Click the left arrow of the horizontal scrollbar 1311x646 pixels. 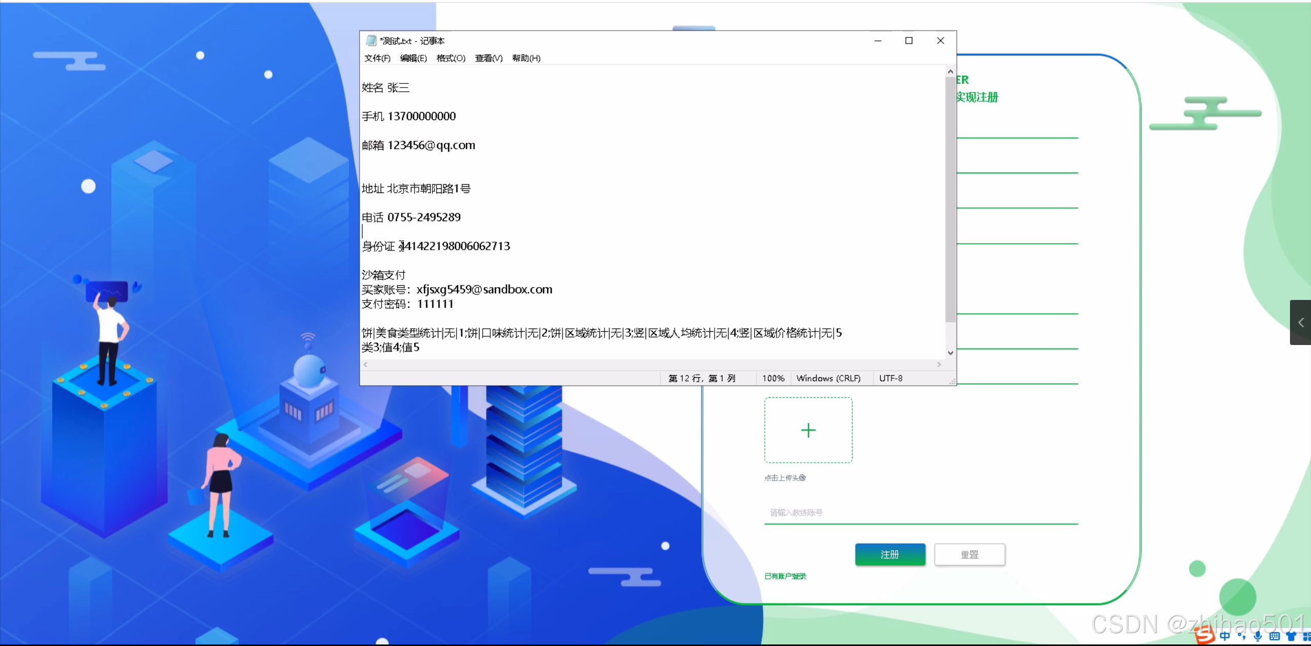point(366,364)
